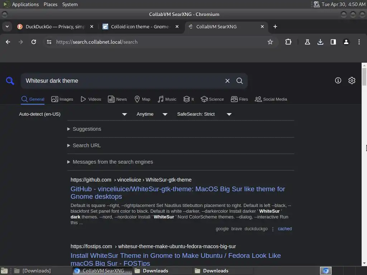Switch to the DuckDuckGo tab
The height and width of the screenshot is (275, 367).
[55, 26]
